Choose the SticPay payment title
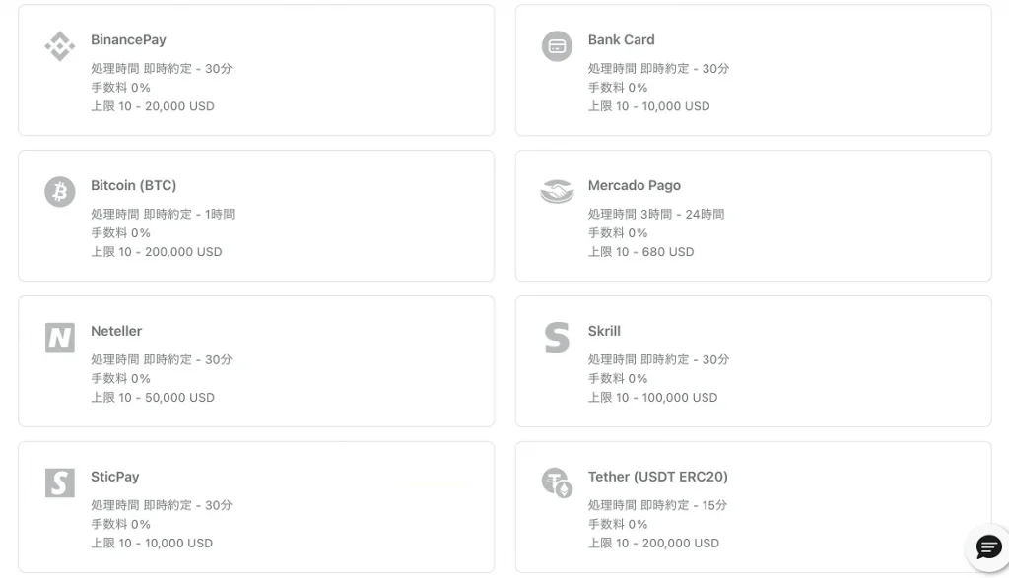The image size is (1009, 578). [x=114, y=477]
